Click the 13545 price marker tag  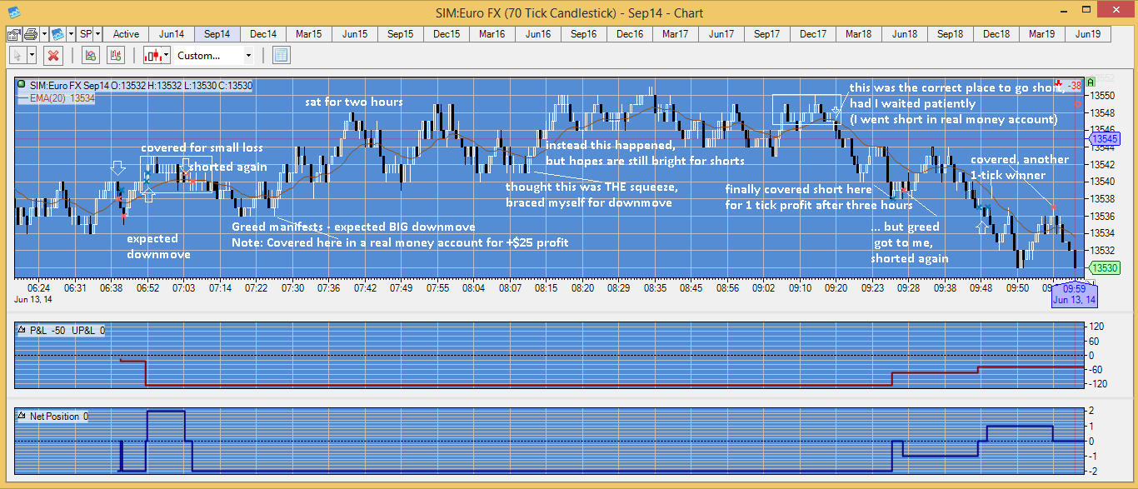pyautogui.click(x=1104, y=137)
